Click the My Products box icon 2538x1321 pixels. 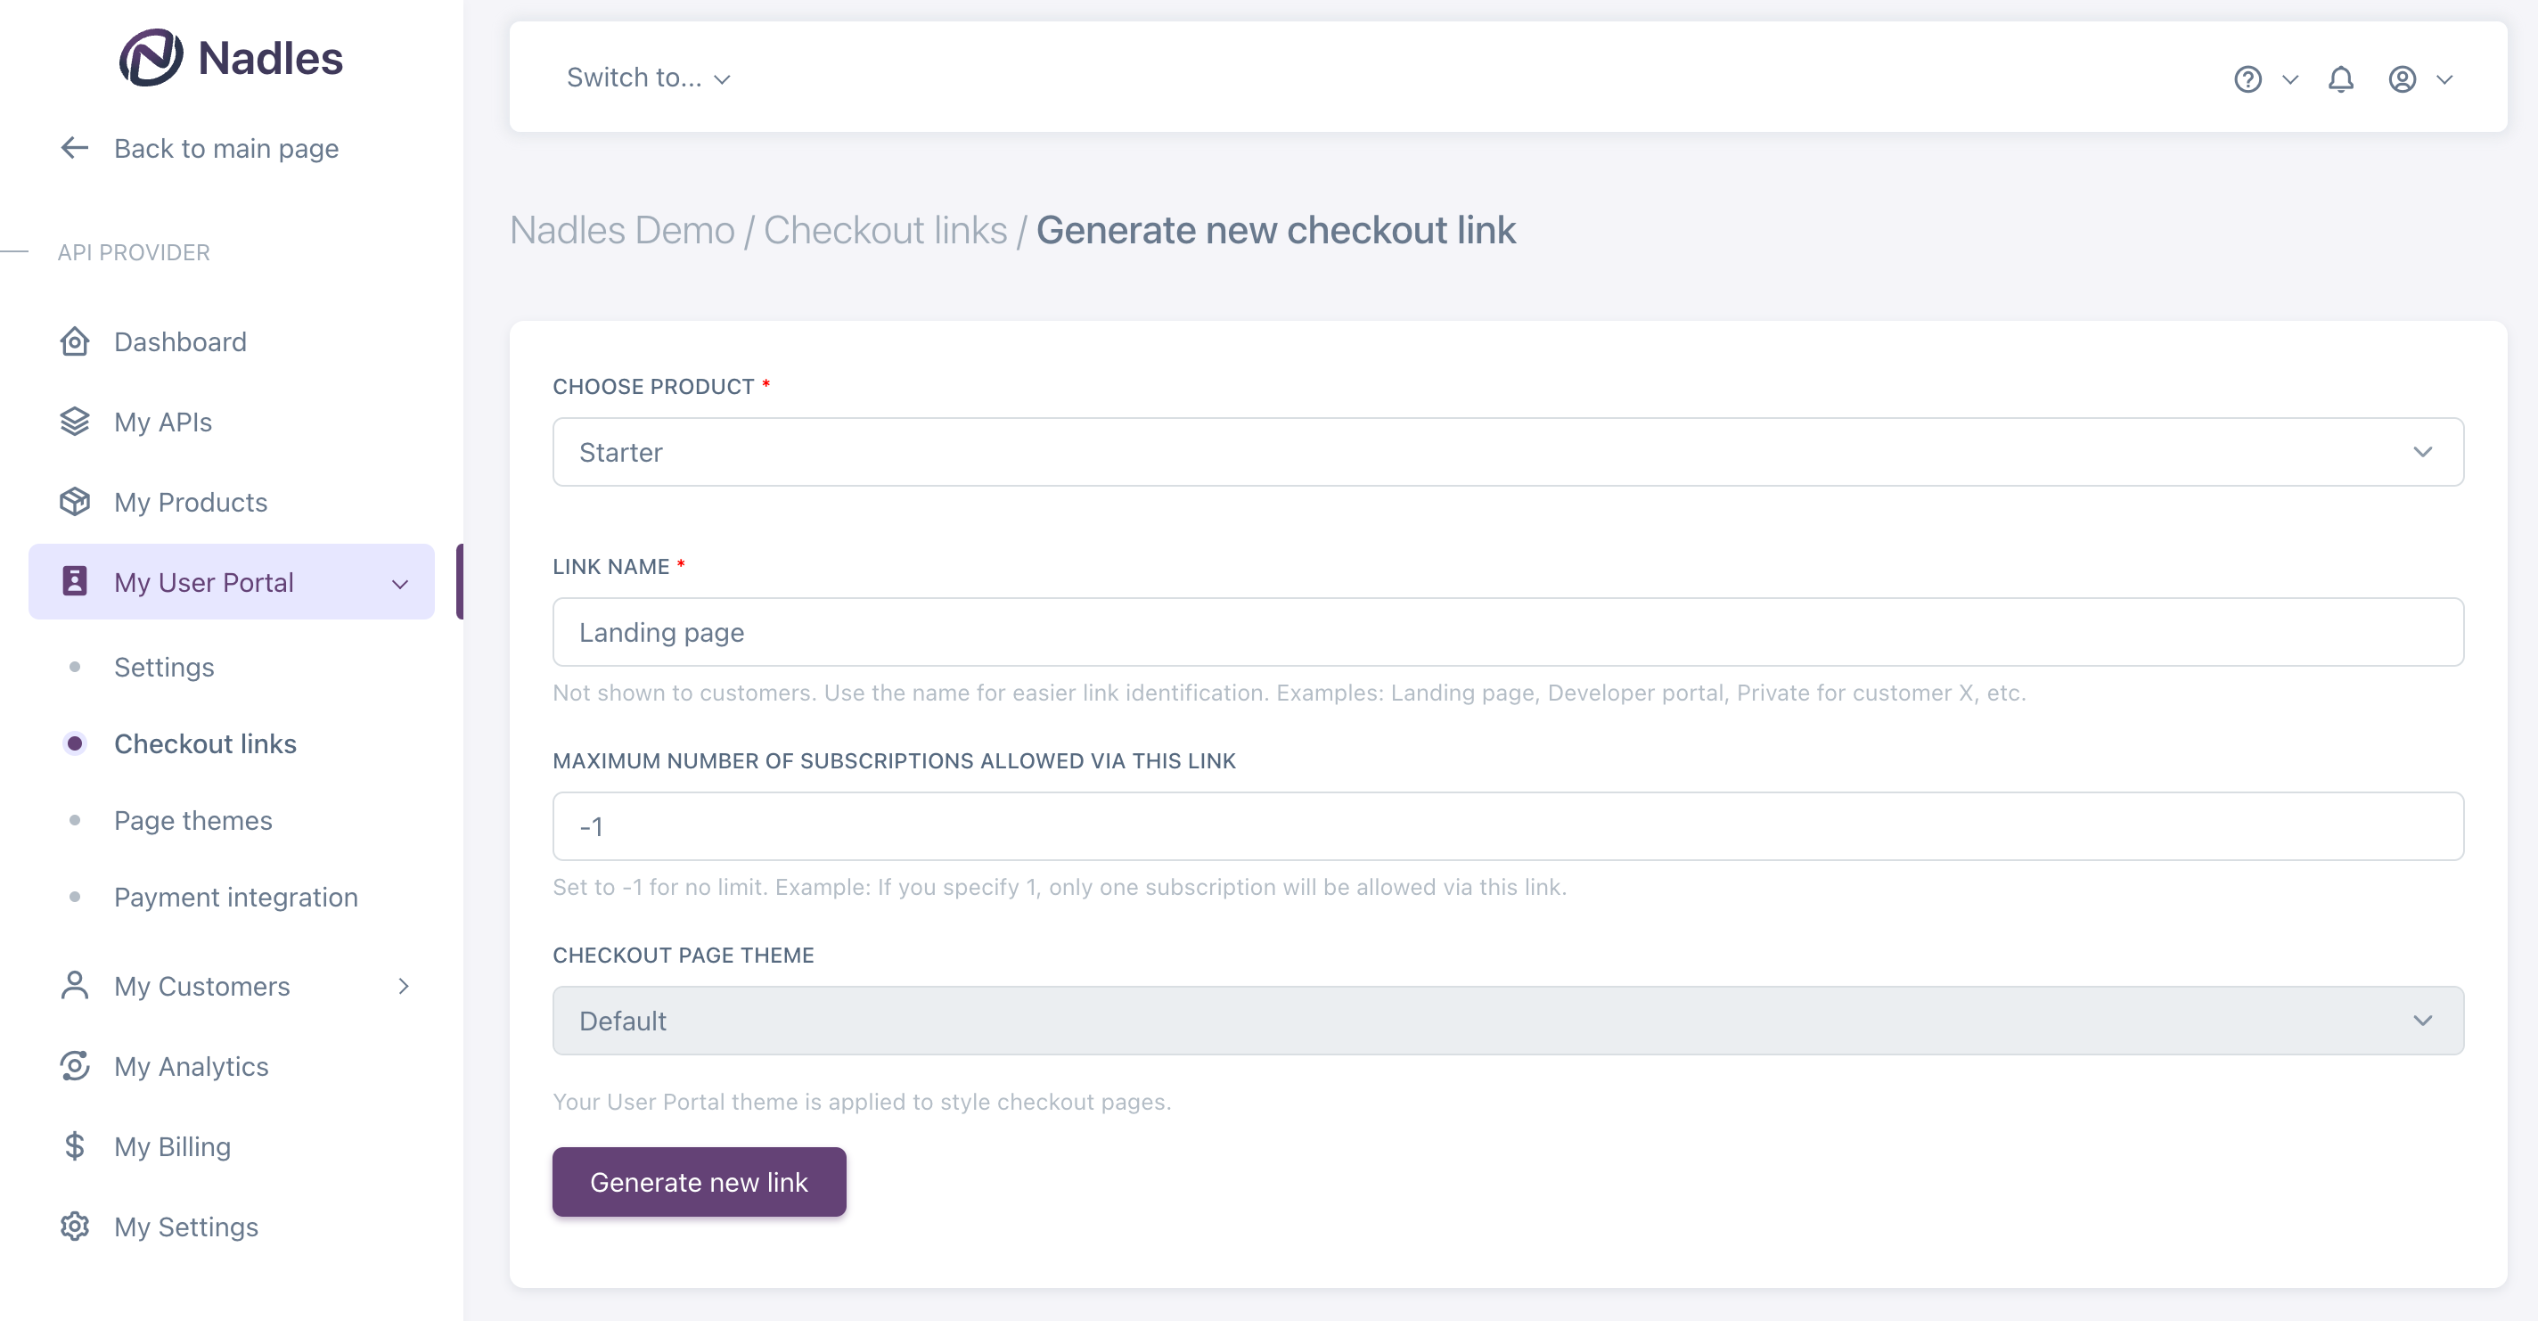tap(75, 502)
